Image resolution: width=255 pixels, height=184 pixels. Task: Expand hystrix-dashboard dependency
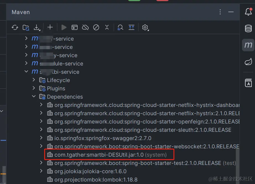tap(41, 105)
